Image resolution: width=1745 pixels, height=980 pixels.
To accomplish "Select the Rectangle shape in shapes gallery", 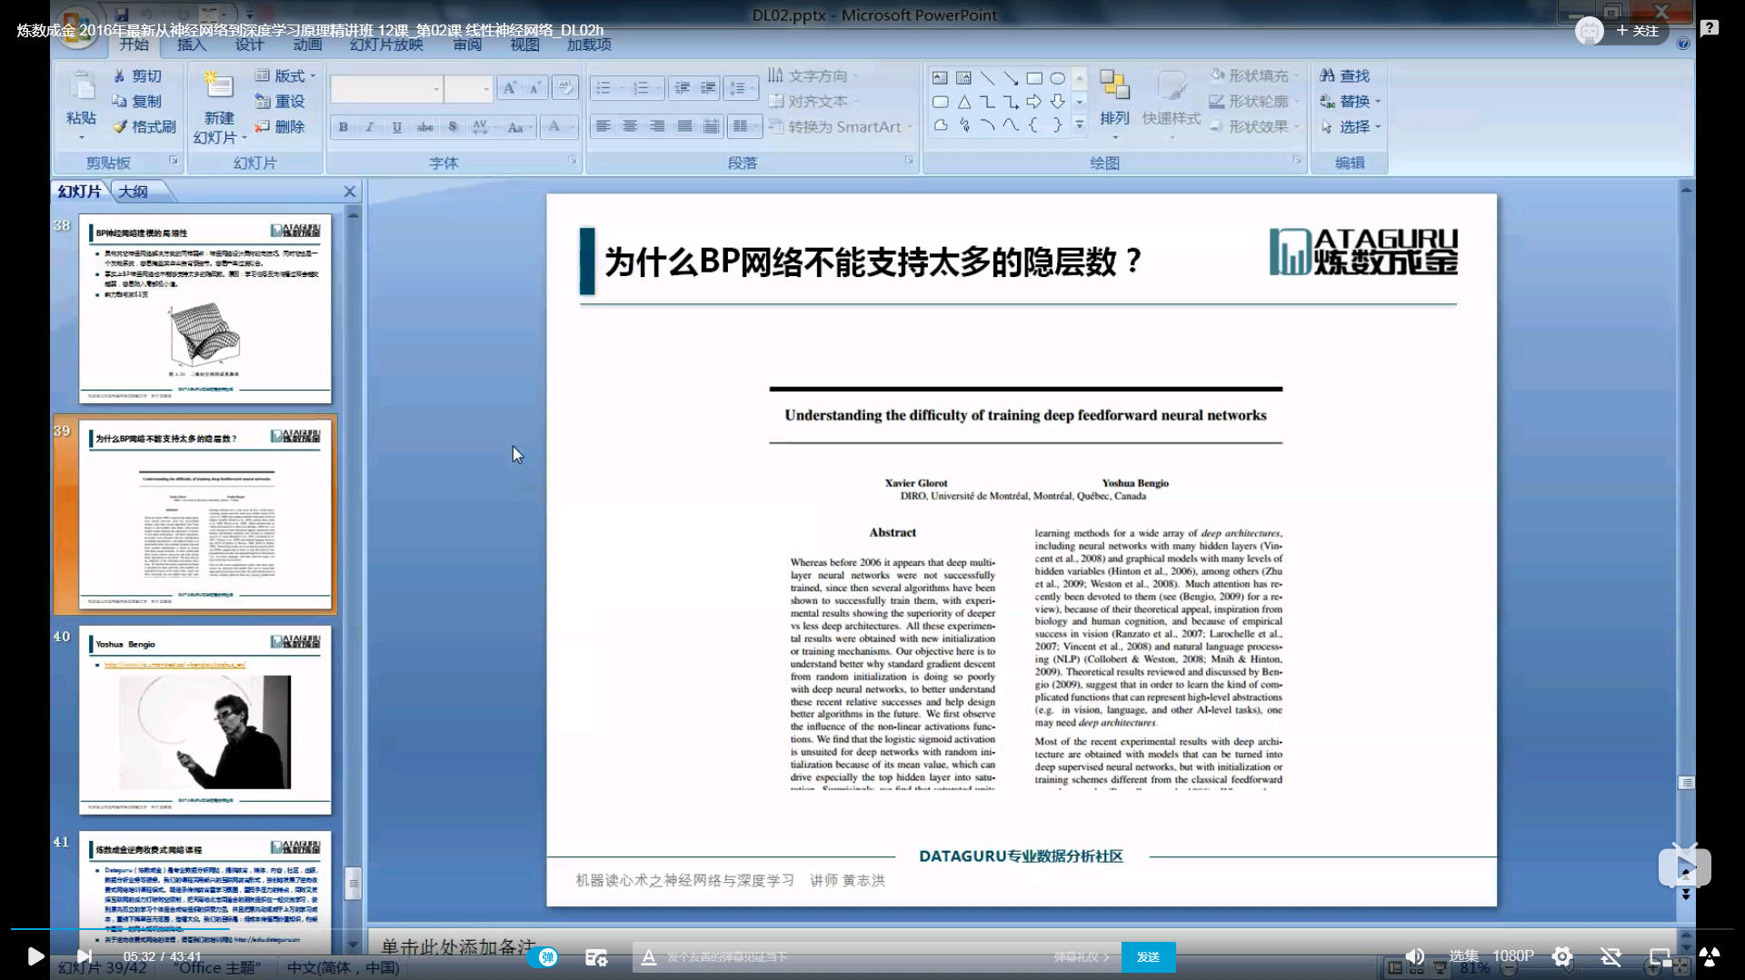I will pyautogui.click(x=1034, y=78).
